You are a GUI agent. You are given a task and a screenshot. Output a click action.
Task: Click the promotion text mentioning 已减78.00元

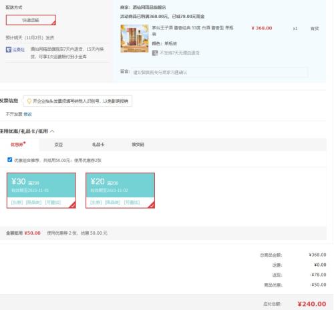pyautogui.click(x=162, y=17)
